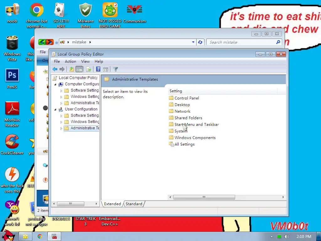Expand Administrative Templates under User Configuration
Image resolution: width=321 pixels, height=241 pixels.
tap(61, 128)
